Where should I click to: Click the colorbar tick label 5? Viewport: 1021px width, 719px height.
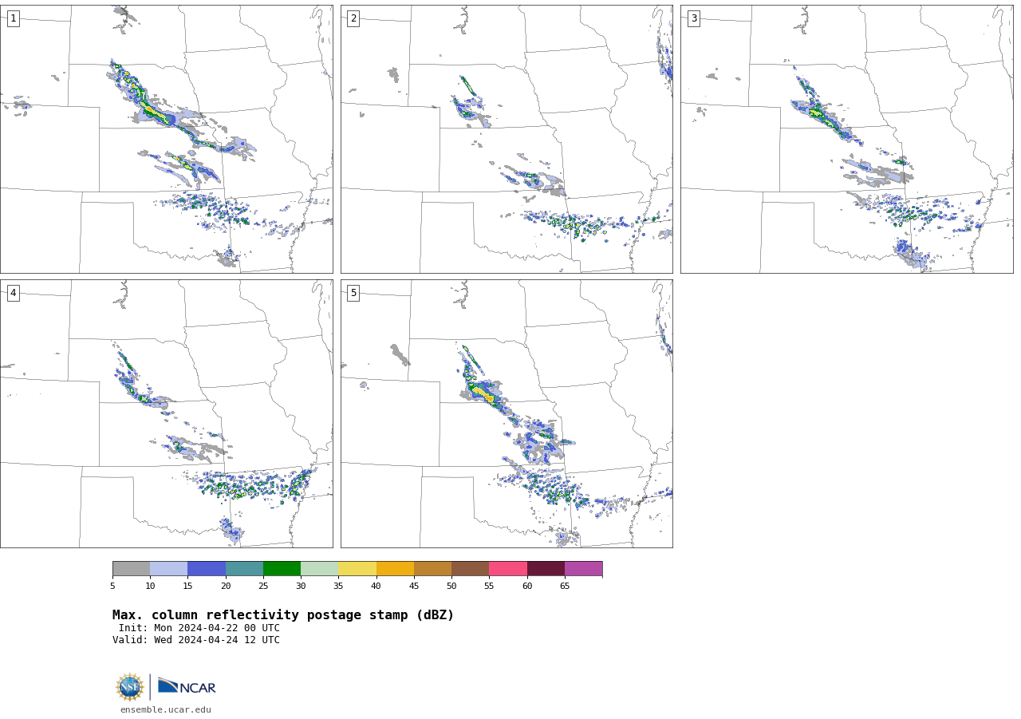click(112, 587)
